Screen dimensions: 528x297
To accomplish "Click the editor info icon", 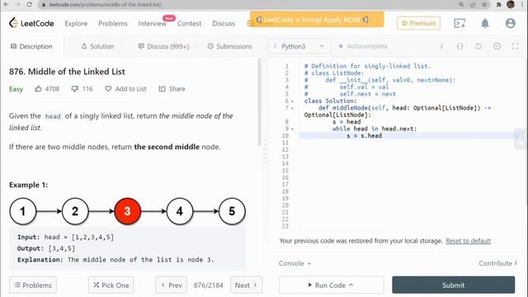I will 441,46.
